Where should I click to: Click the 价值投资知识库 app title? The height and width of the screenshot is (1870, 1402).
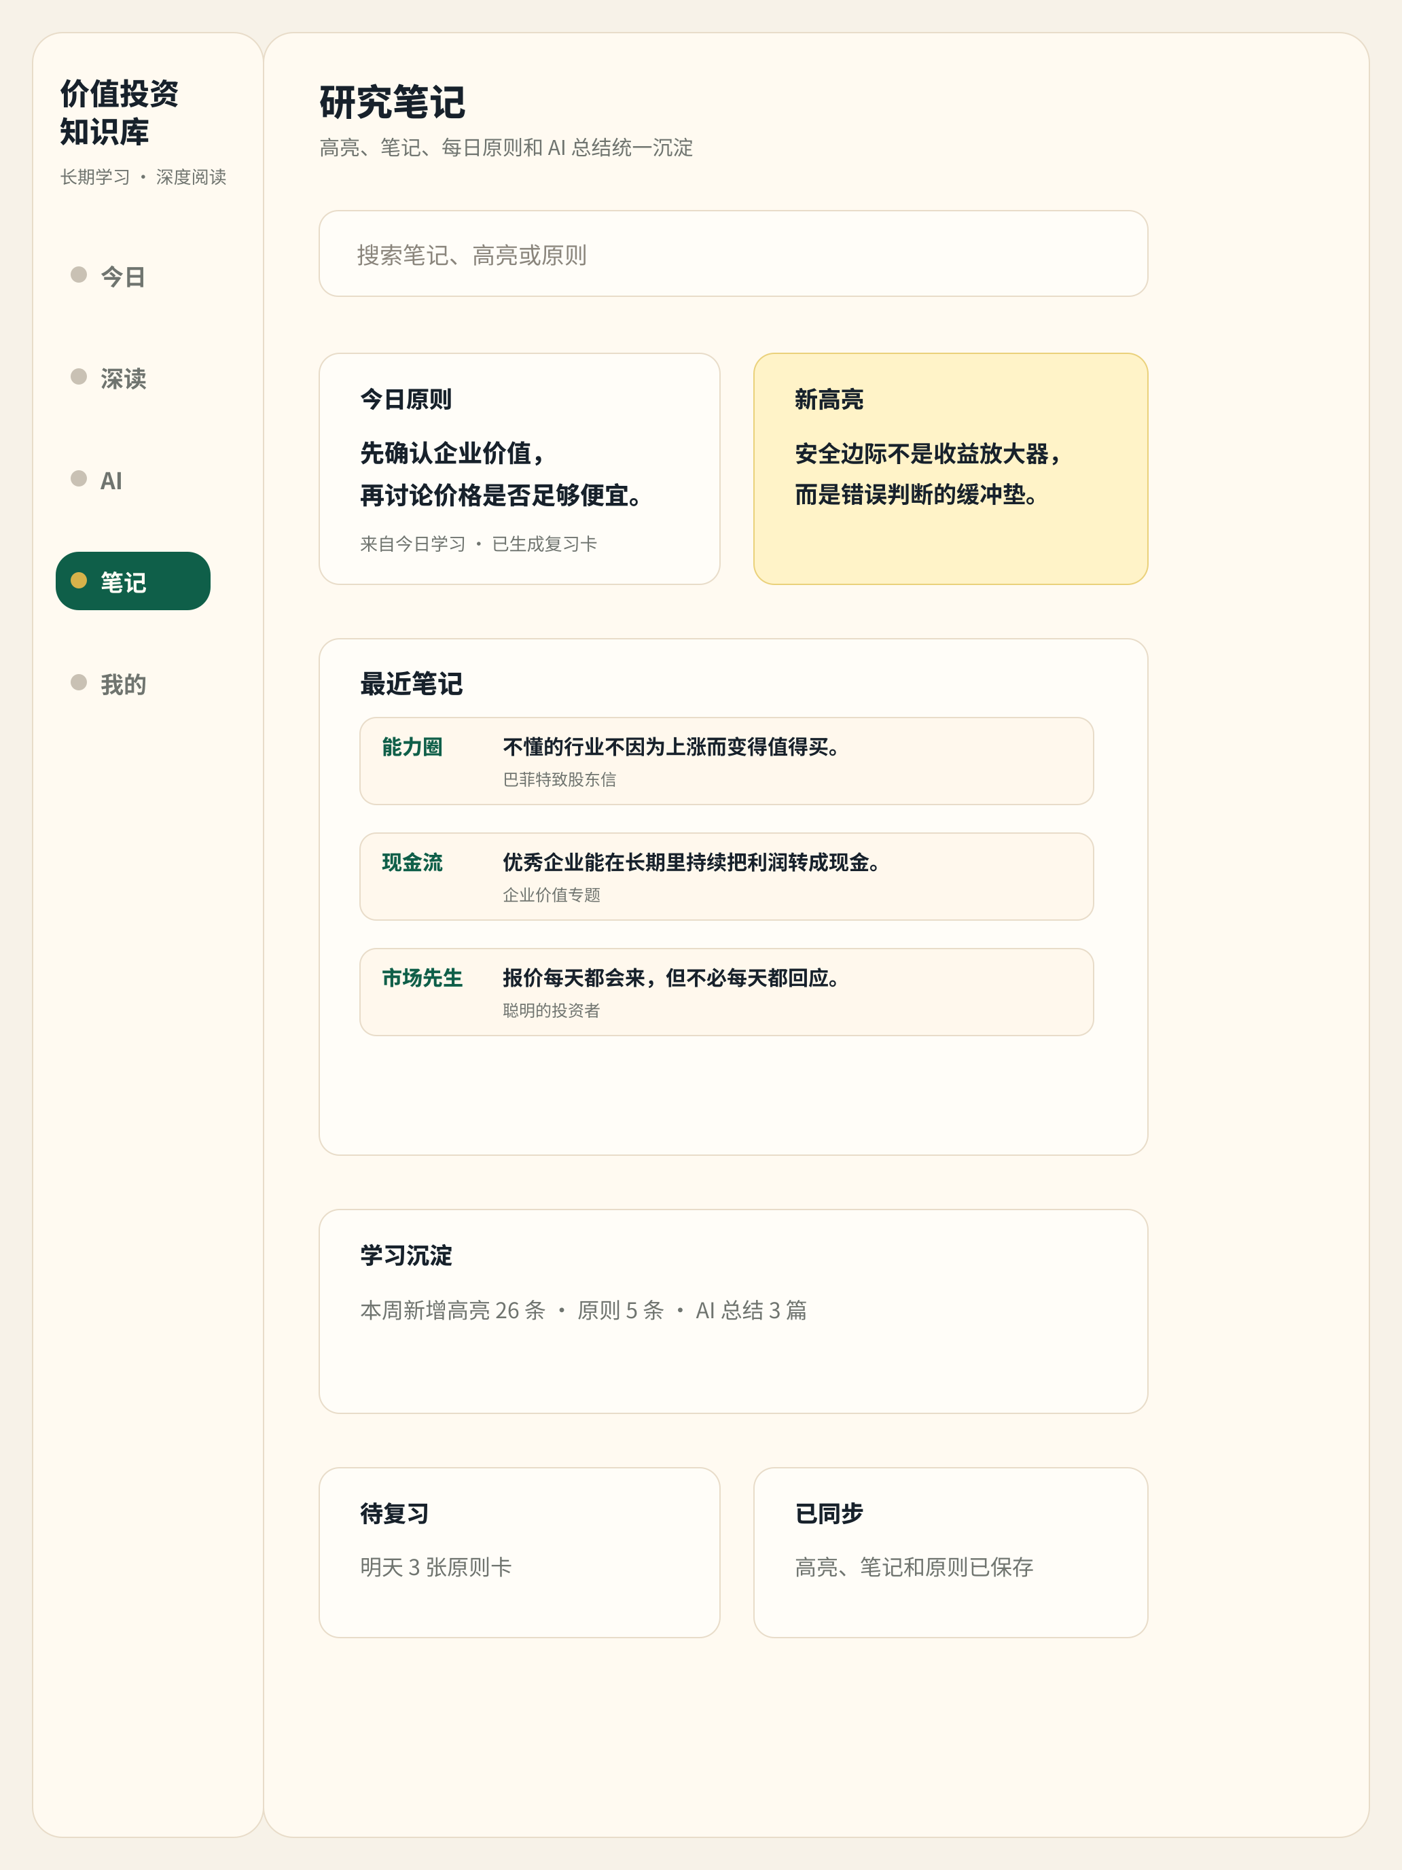[119, 112]
